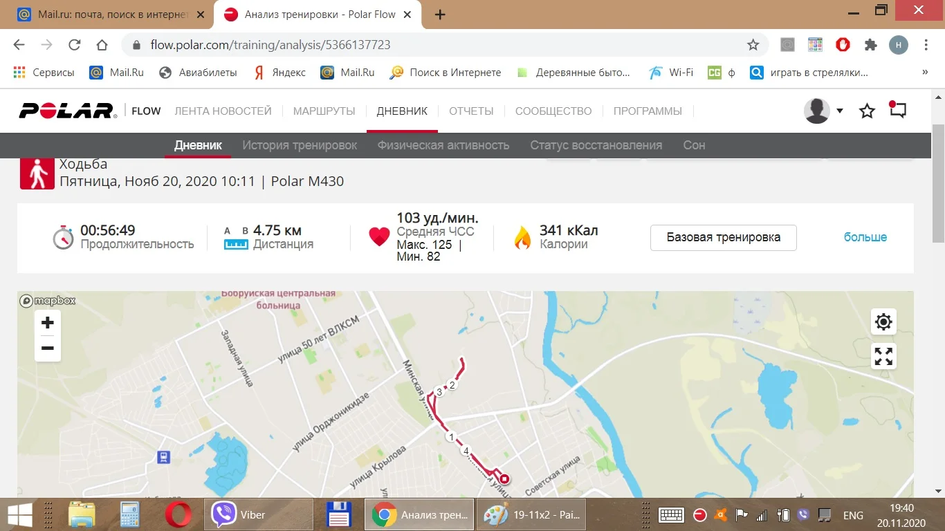945x531 pixels.
Task: Switch to the Статус восстановления tab
Action: [x=596, y=145]
